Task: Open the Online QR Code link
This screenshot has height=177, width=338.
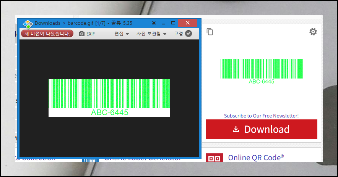Action: [256, 158]
